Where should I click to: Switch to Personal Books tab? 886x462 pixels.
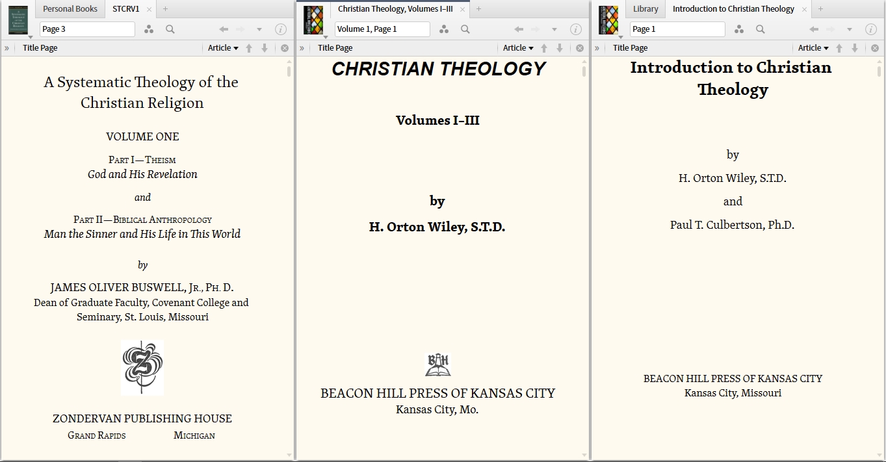pyautogui.click(x=70, y=9)
